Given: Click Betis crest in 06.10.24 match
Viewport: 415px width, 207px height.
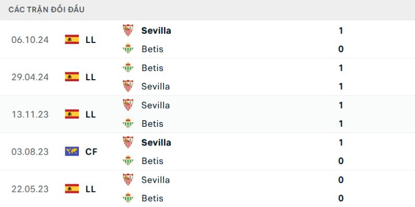Looking at the screenshot, I should pos(128,49).
